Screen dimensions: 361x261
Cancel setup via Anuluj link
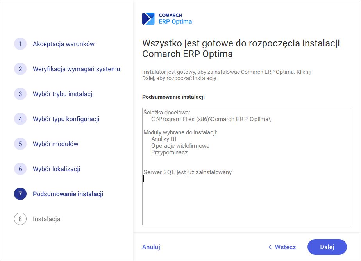pyautogui.click(x=151, y=247)
